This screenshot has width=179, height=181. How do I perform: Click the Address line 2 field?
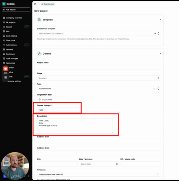coord(99,153)
